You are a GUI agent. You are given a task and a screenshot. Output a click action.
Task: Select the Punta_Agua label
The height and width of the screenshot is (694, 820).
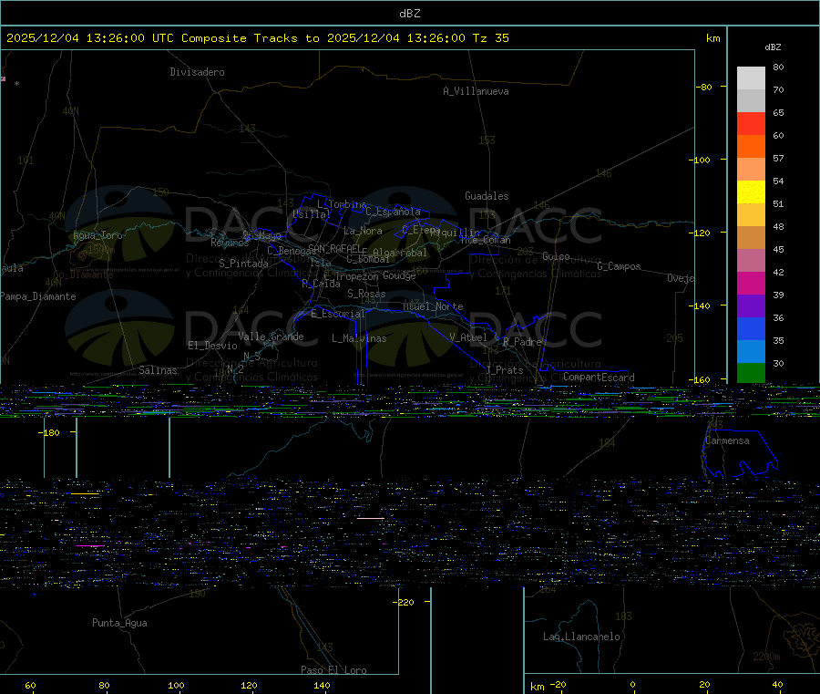click(x=119, y=623)
